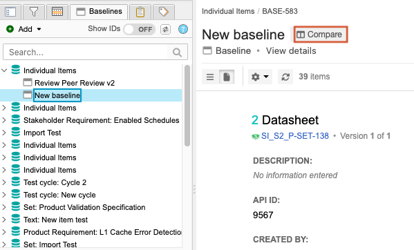Open the Filters tab with funnel icon

(34, 12)
